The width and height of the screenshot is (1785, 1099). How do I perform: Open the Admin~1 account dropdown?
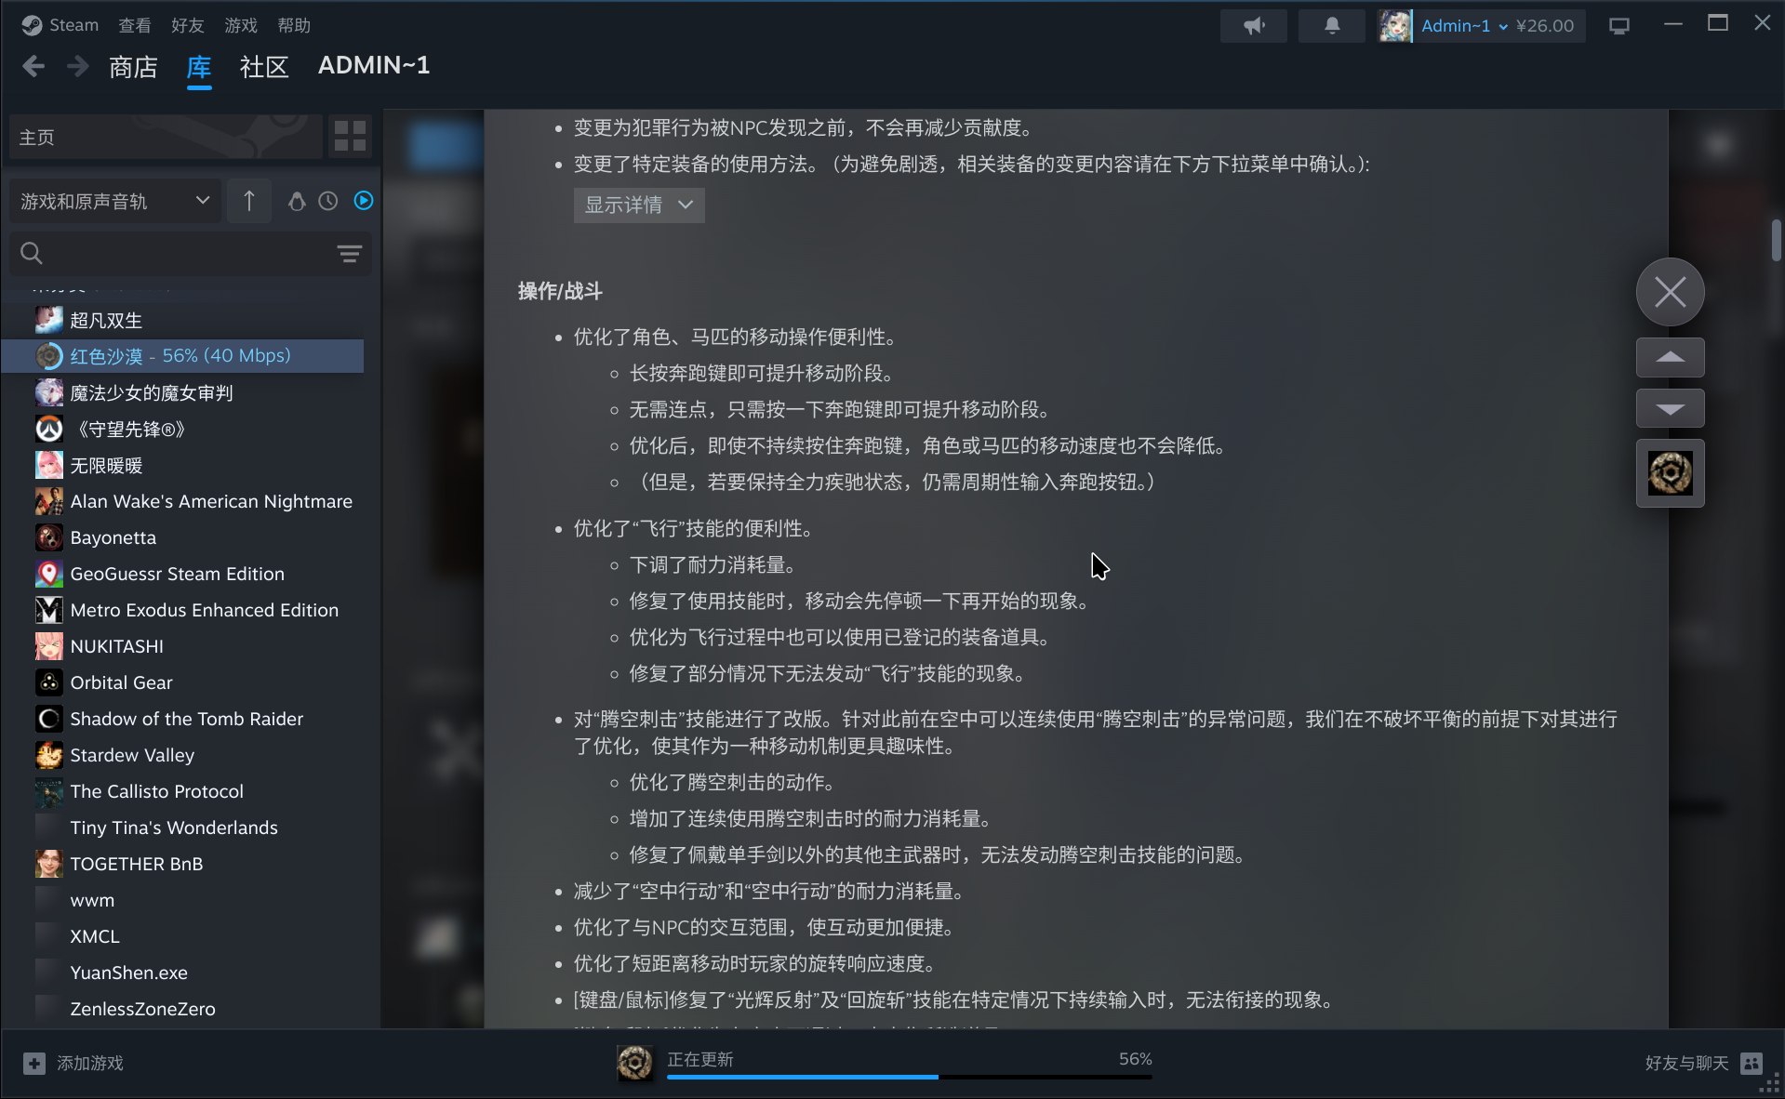tap(1460, 25)
